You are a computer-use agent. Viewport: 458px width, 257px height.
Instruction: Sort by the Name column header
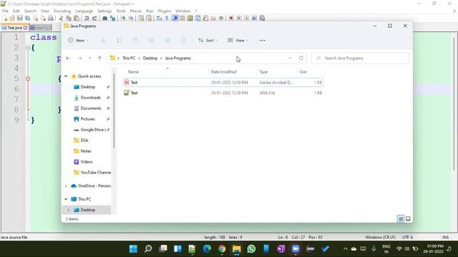pyautogui.click(x=134, y=71)
